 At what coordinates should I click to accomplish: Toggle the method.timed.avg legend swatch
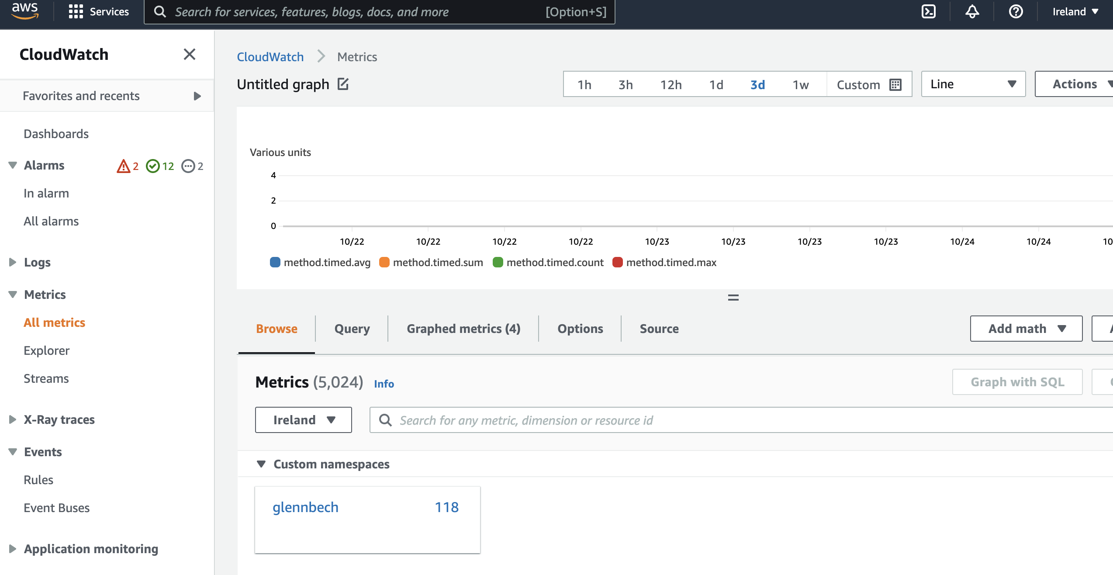[275, 262]
